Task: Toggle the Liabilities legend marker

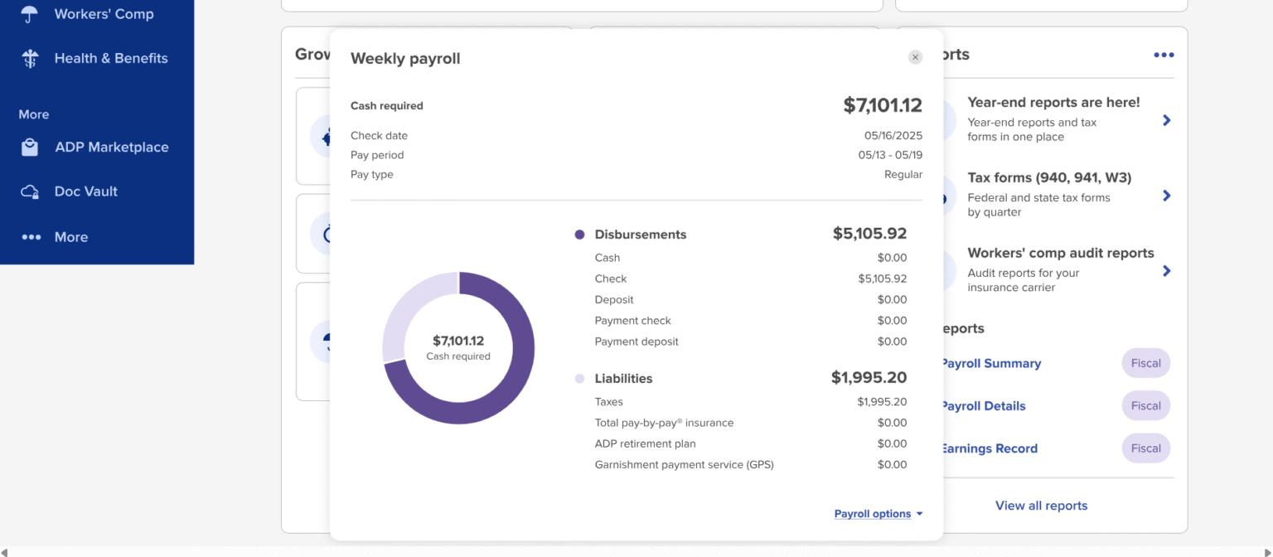Action: point(579,379)
